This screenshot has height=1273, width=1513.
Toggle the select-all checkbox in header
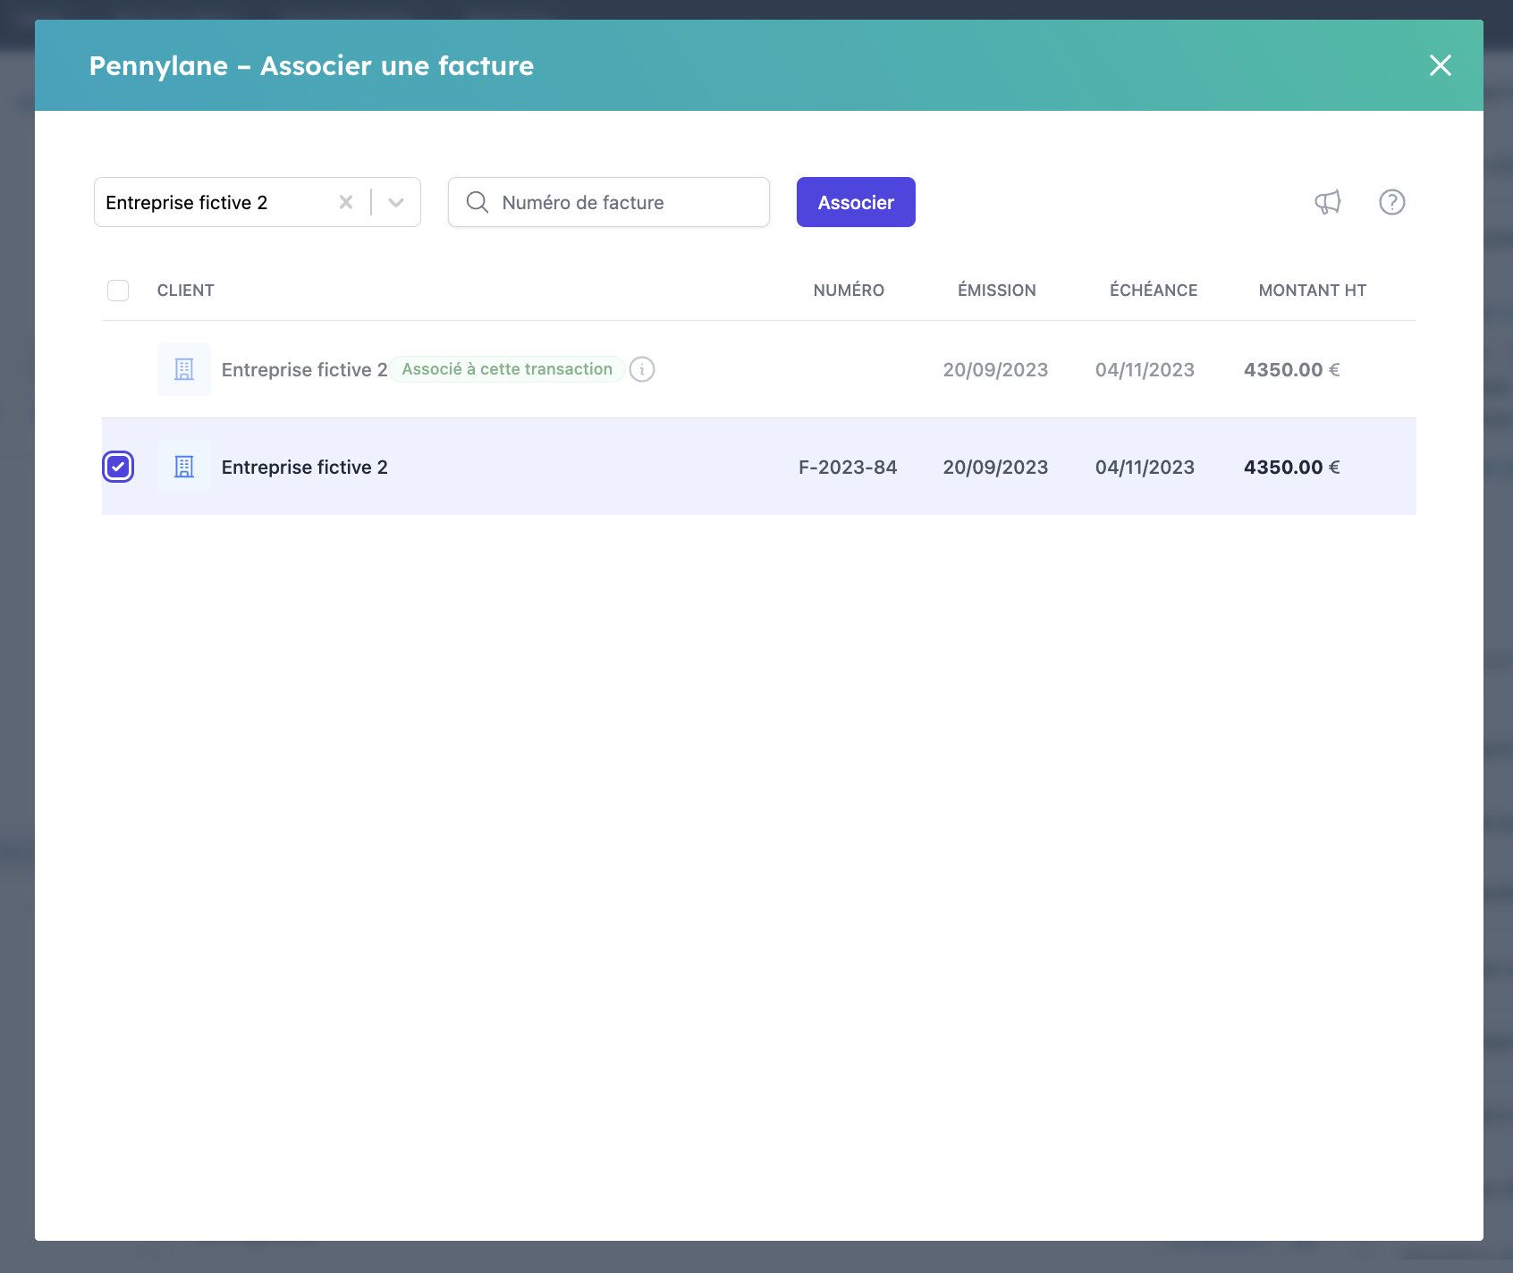[x=118, y=291]
